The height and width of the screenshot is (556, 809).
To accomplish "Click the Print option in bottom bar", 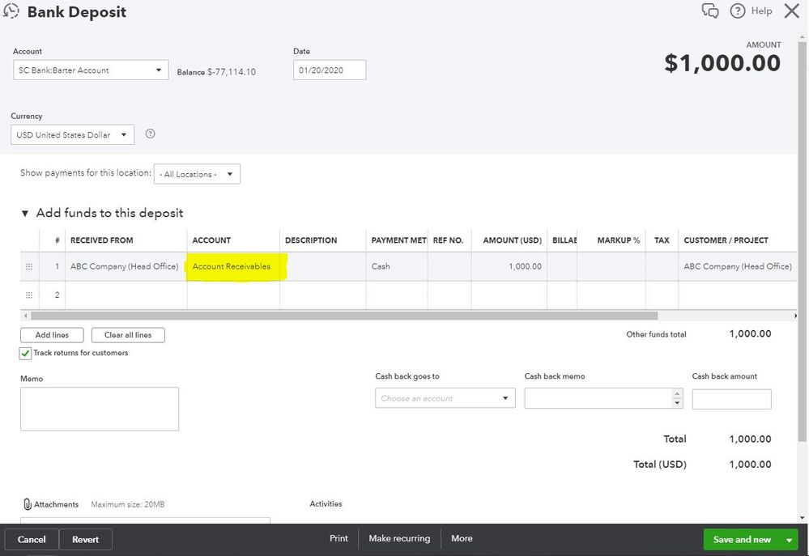I will 339,538.
